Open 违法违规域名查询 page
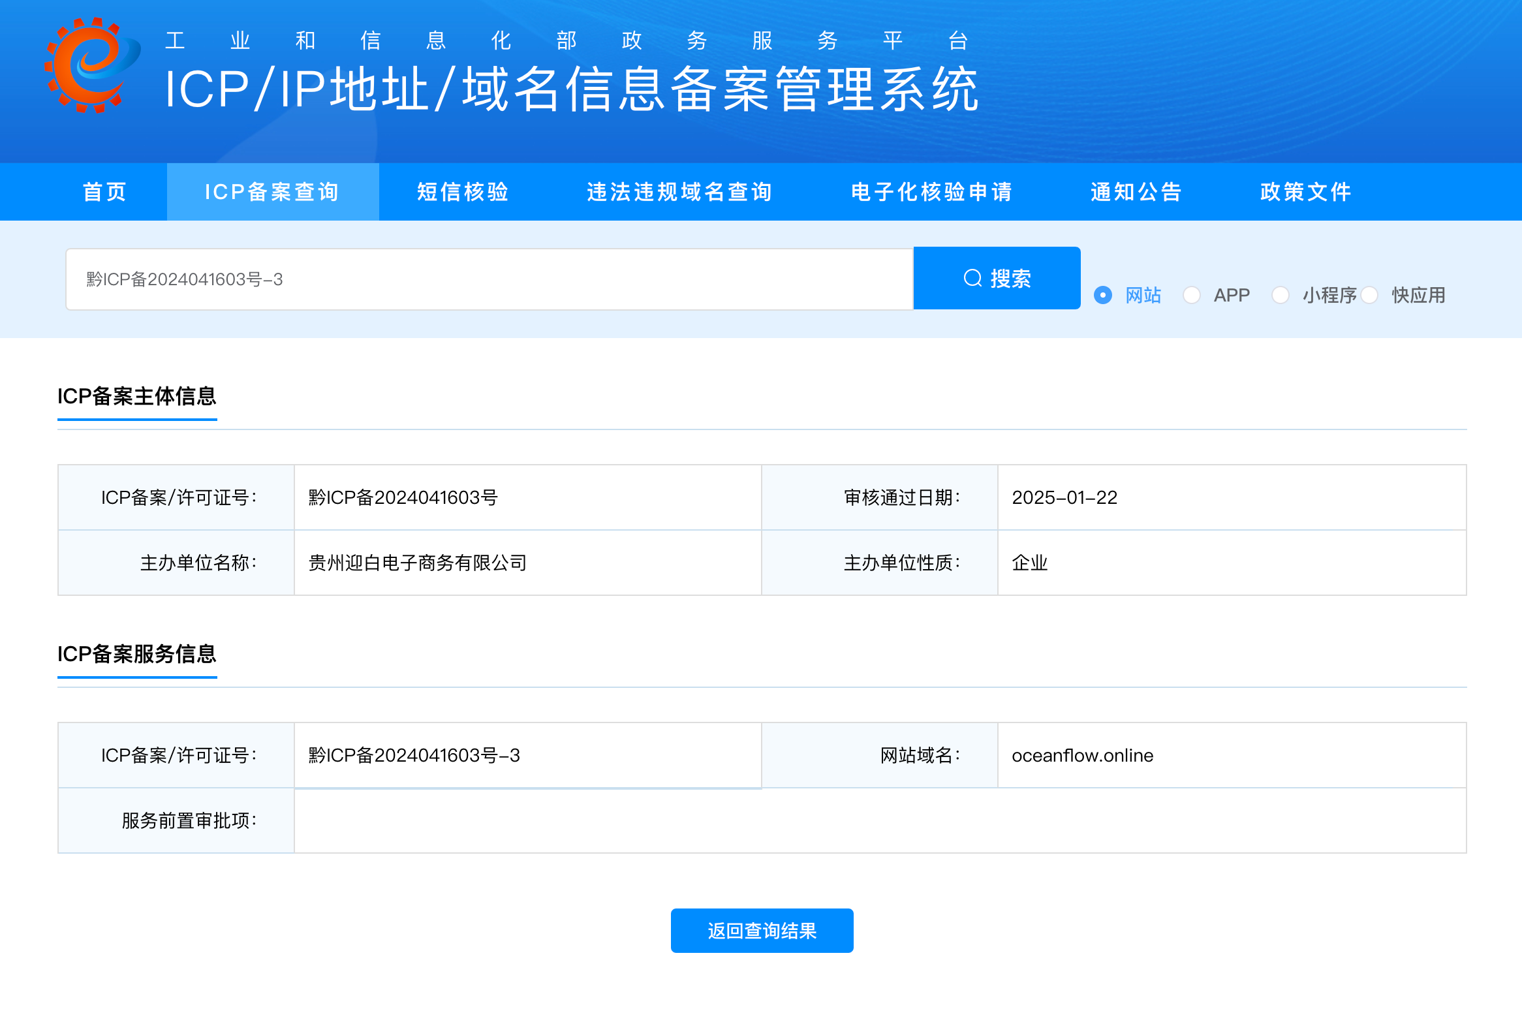 coord(679,192)
